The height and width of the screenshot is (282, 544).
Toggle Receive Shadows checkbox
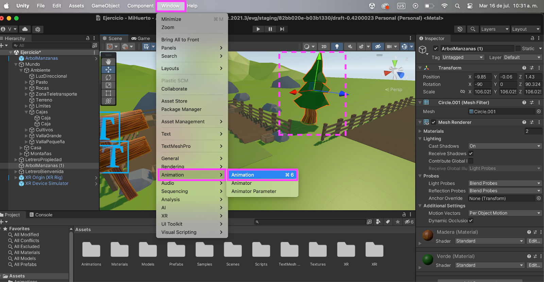coord(471,154)
